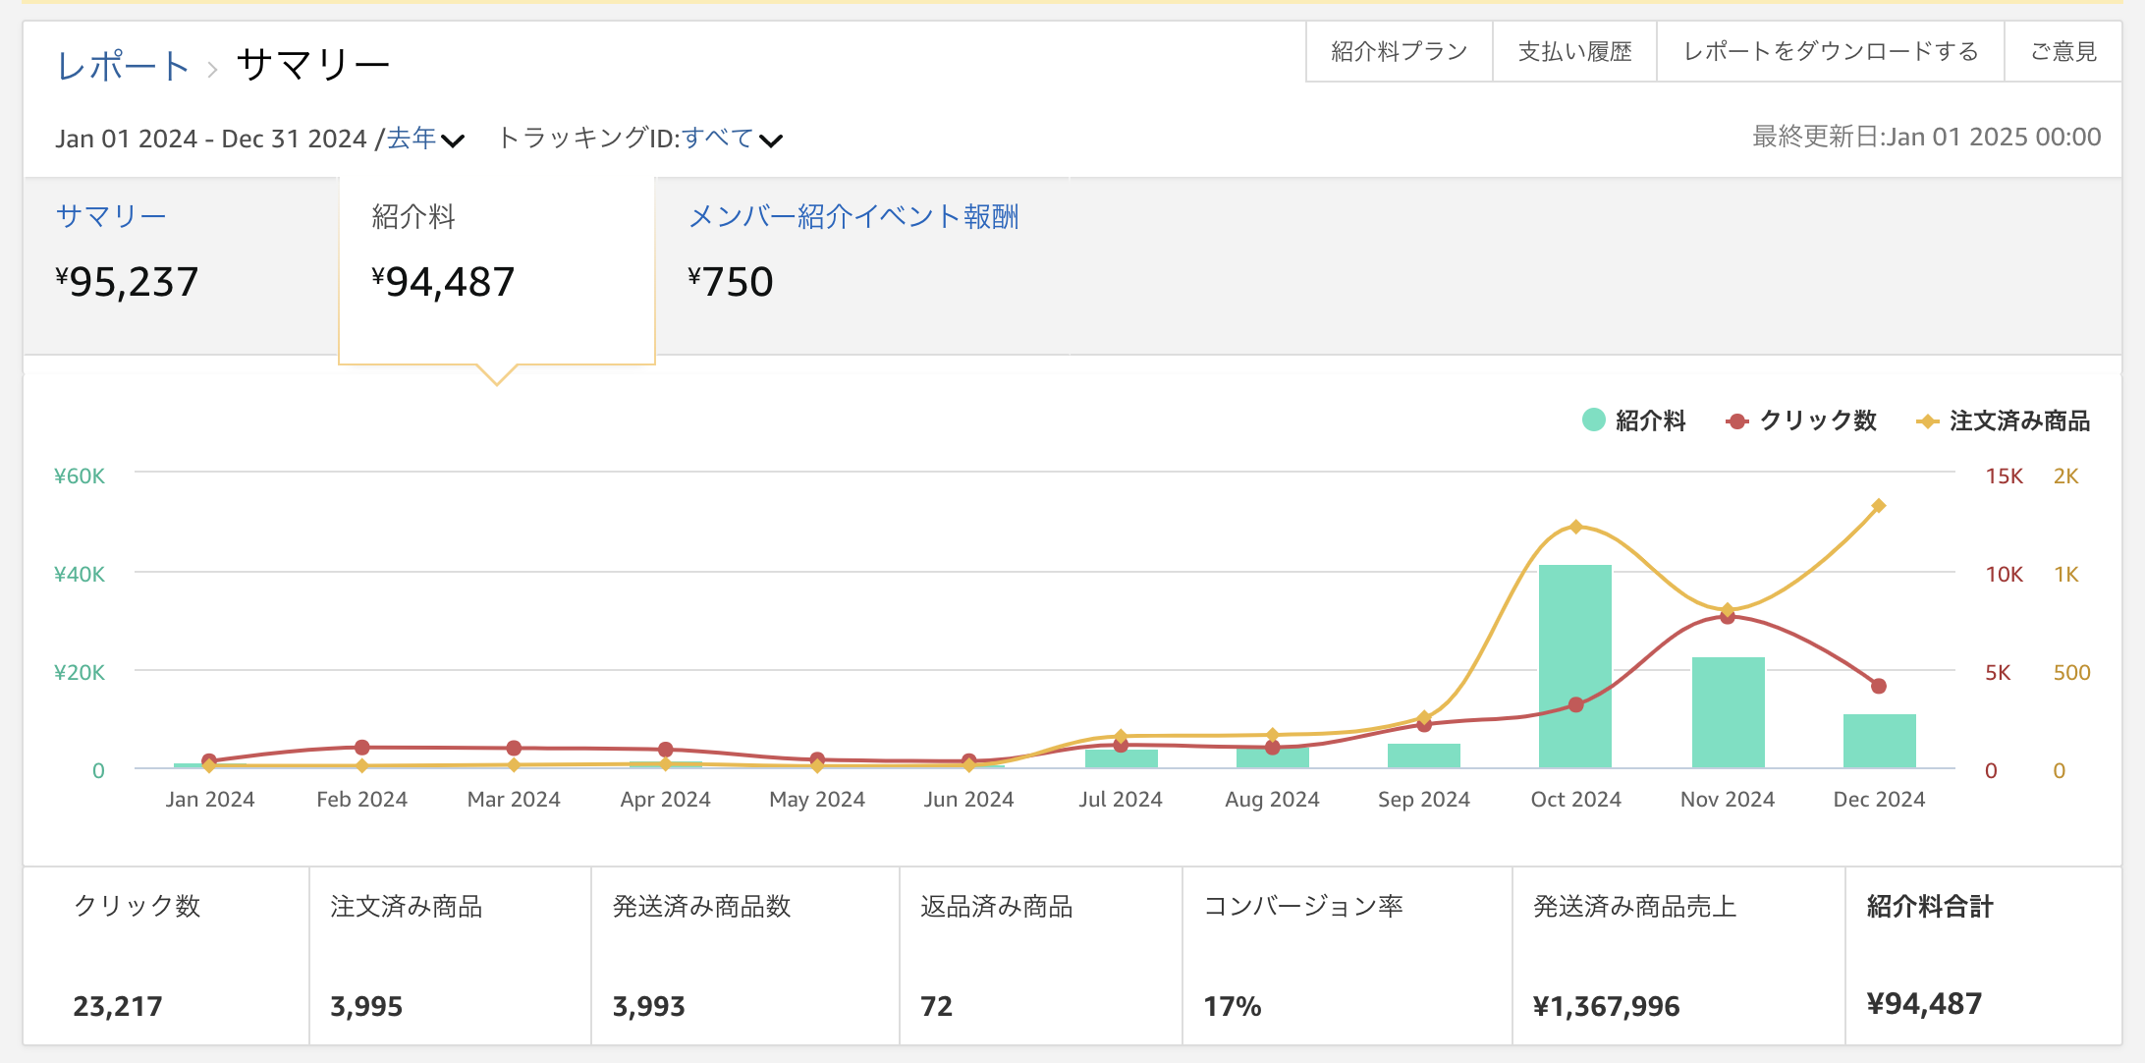Expand the トラッキングID すべて dropdown
Image resolution: width=2145 pixels, height=1063 pixels.
732,139
